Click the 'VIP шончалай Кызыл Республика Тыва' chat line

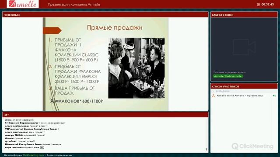pos(32,129)
